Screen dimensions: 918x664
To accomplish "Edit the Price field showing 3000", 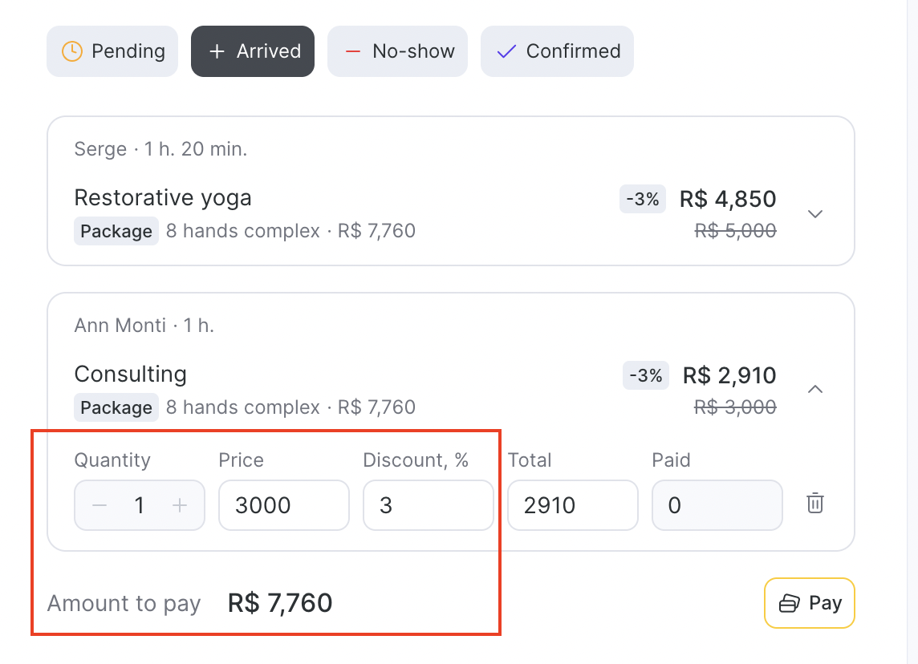I will click(x=283, y=505).
